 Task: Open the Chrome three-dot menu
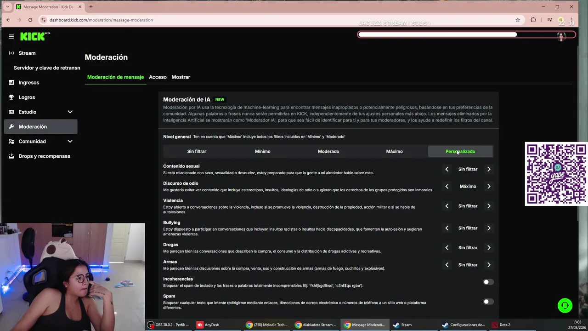coord(572,20)
